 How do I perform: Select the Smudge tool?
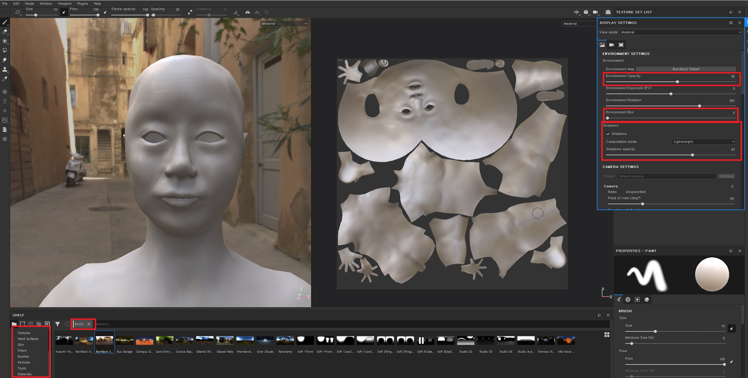pyautogui.click(x=5, y=60)
